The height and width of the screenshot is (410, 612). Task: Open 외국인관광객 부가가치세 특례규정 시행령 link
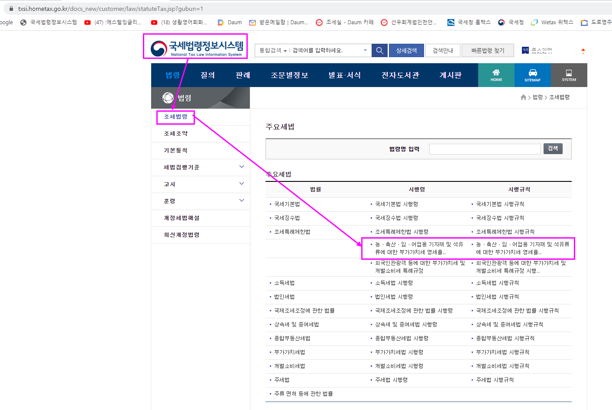pos(420,267)
